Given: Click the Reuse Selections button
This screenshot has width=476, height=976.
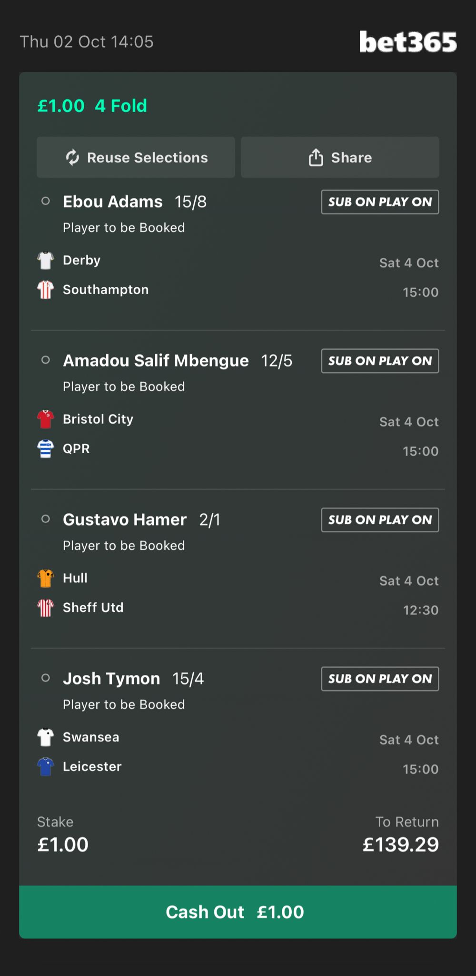Looking at the screenshot, I should pyautogui.click(x=136, y=157).
